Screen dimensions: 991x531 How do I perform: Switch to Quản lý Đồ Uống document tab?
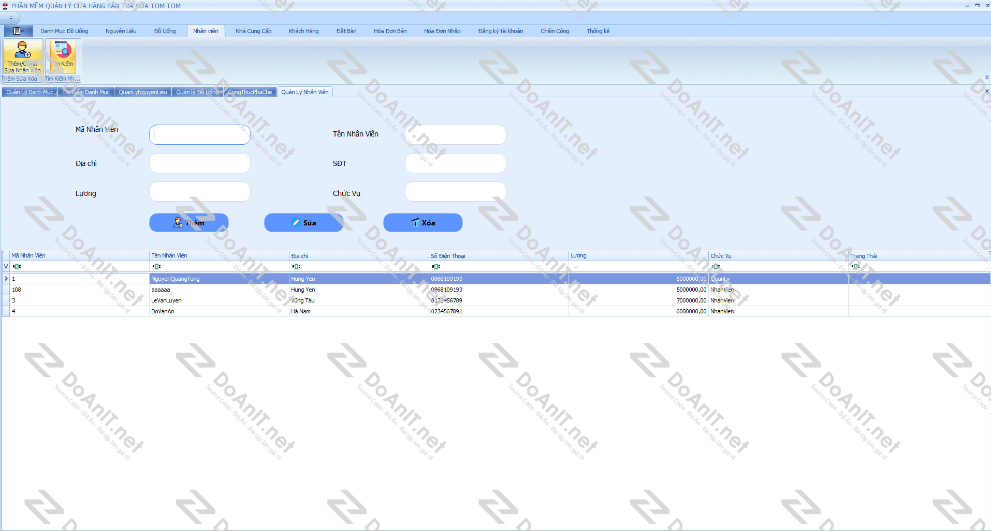point(197,92)
